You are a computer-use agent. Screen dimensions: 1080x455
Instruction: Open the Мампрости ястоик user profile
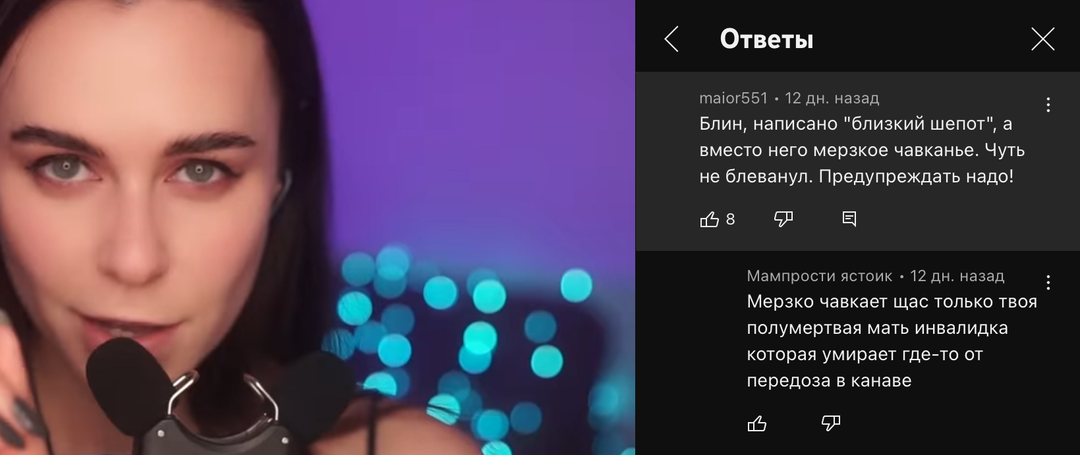(819, 276)
